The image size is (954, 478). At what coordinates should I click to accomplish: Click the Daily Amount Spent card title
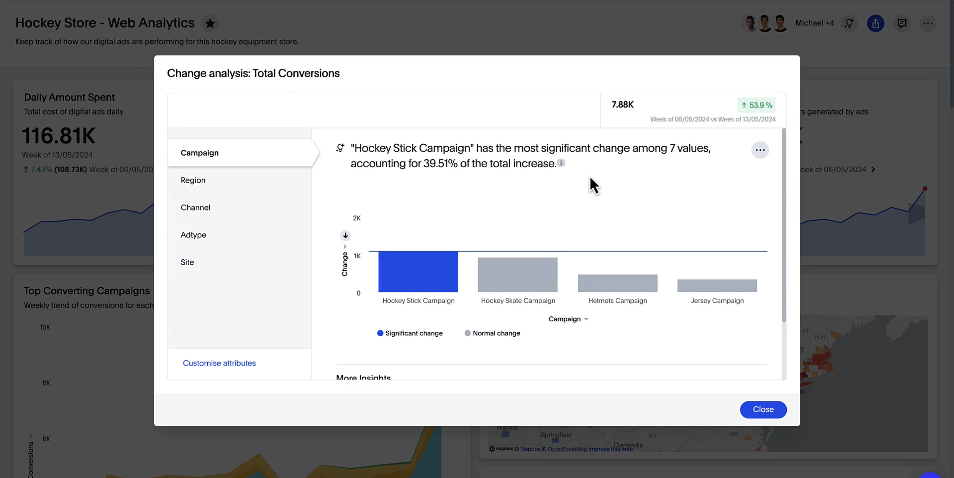click(x=69, y=97)
